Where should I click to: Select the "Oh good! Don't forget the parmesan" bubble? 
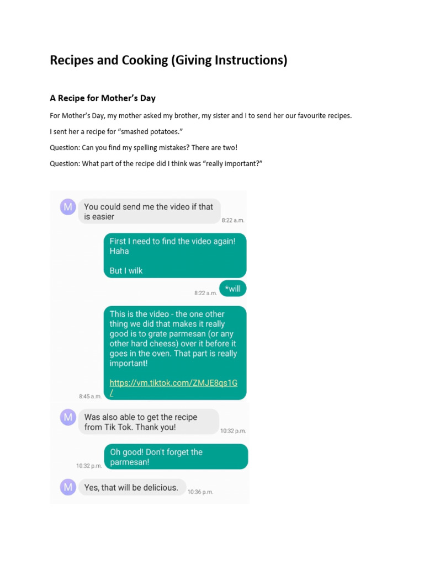coord(176,456)
